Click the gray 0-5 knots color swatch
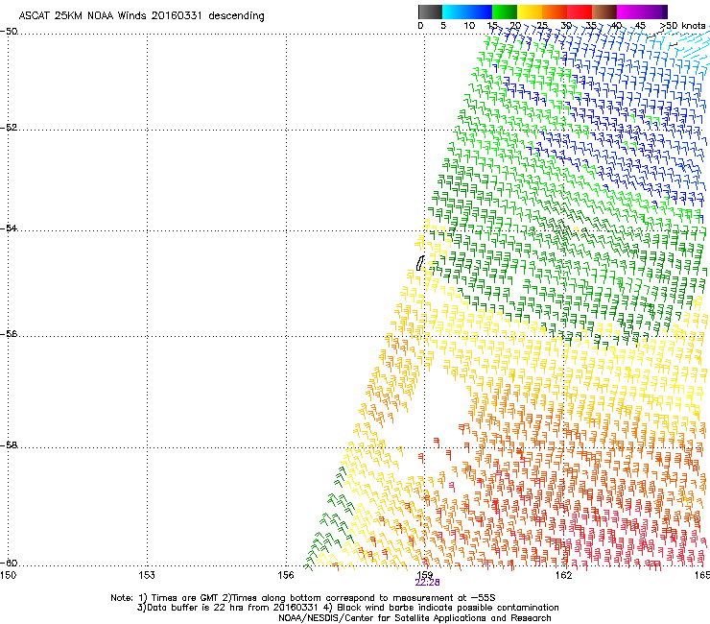 pyautogui.click(x=430, y=12)
